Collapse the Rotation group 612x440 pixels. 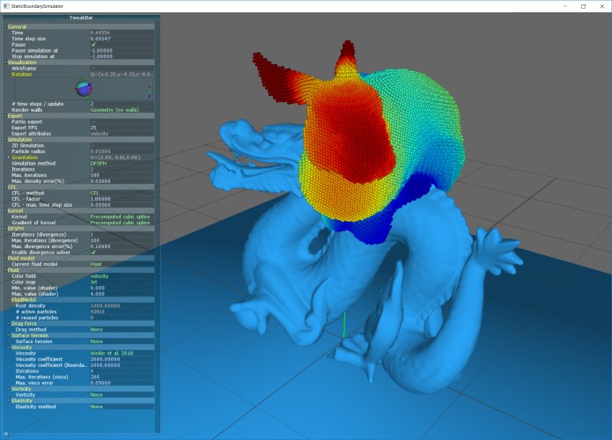point(9,74)
